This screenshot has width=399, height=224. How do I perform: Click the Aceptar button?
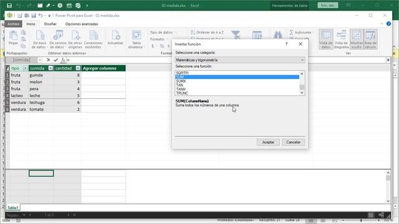coord(268,142)
